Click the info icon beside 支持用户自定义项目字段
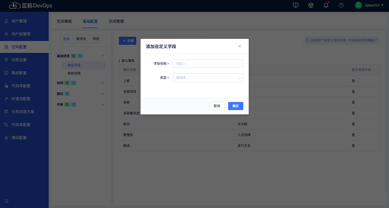Viewport: 389px width, 208px height. click(307, 40)
